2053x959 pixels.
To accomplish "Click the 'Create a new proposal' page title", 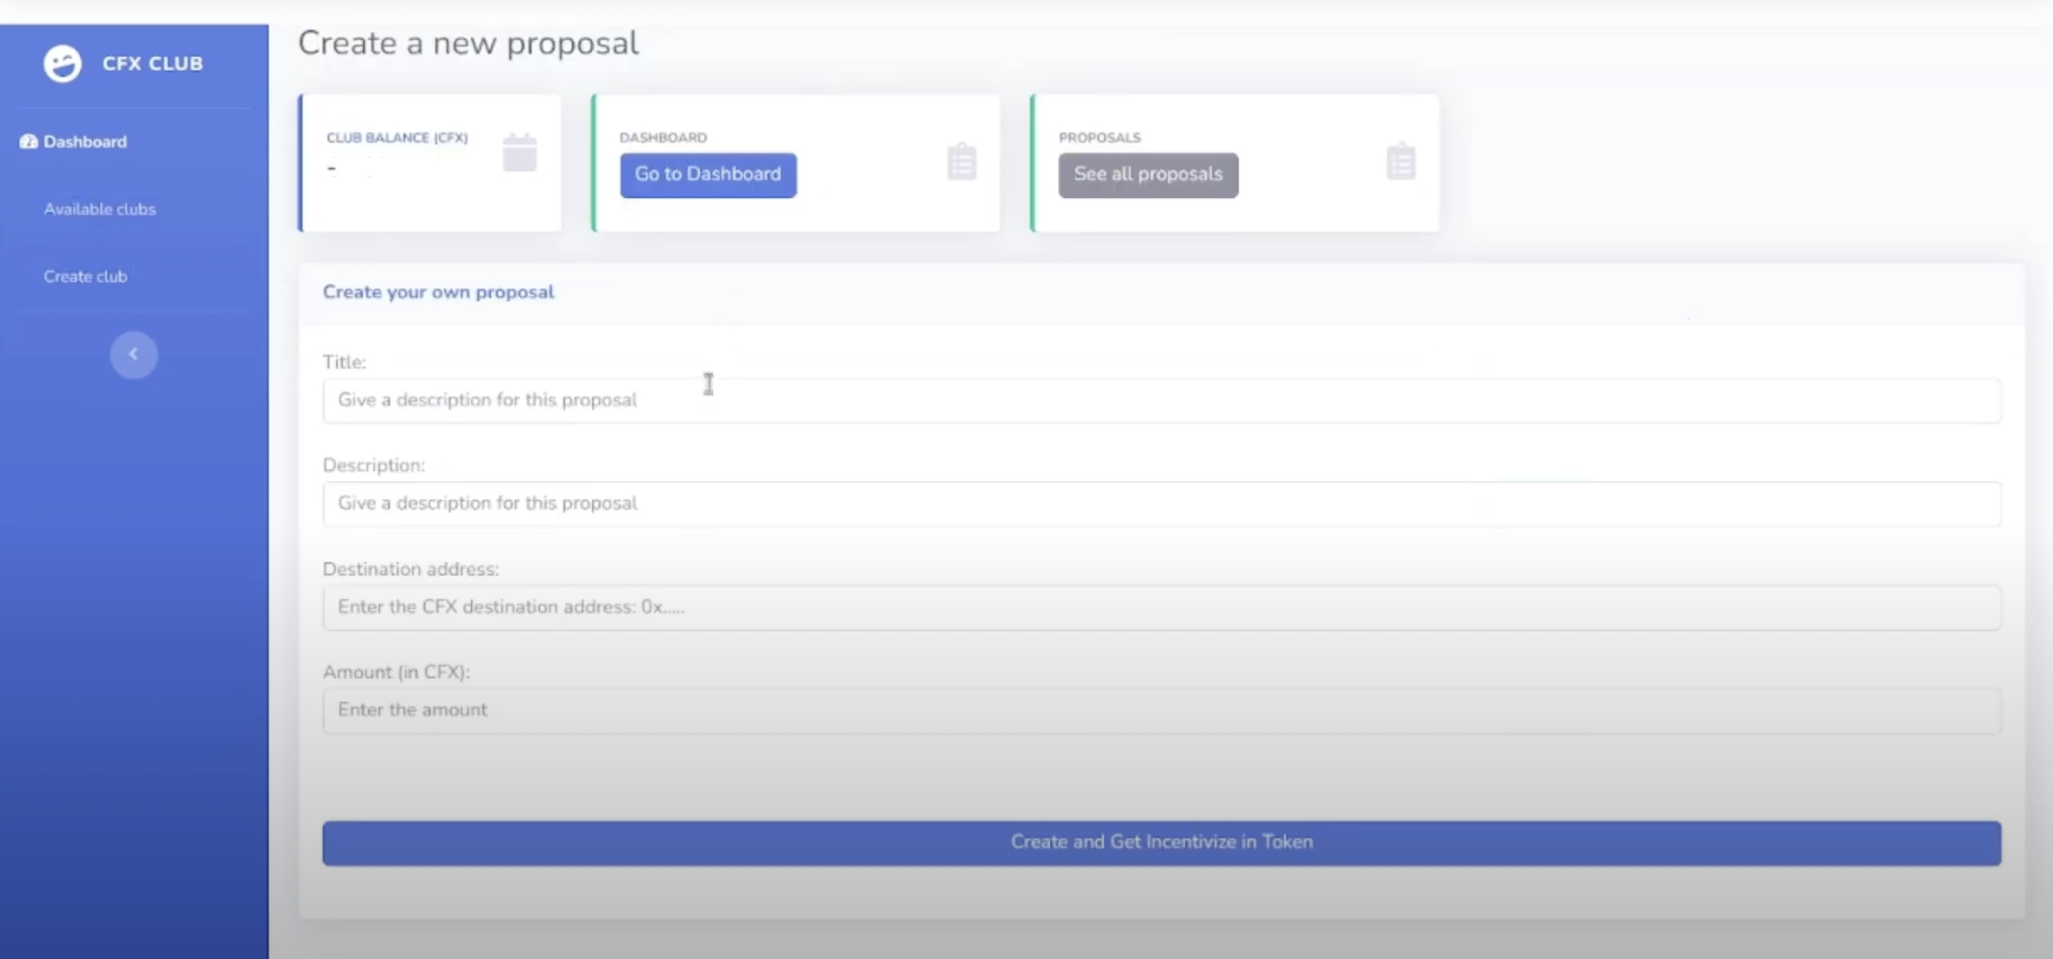I will coord(468,43).
